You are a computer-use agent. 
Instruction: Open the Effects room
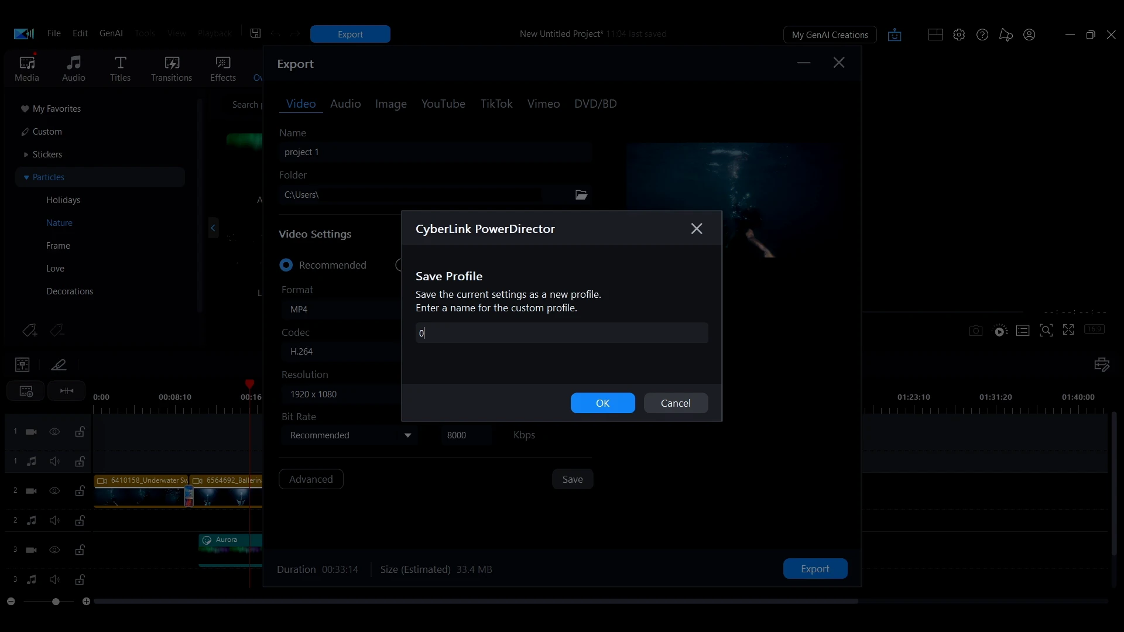(223, 68)
